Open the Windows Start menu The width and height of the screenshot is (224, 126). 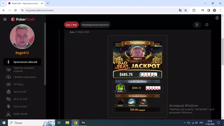(x=4, y=123)
